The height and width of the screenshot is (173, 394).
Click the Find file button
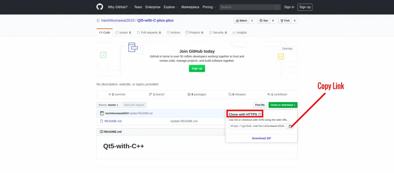pyautogui.click(x=260, y=105)
